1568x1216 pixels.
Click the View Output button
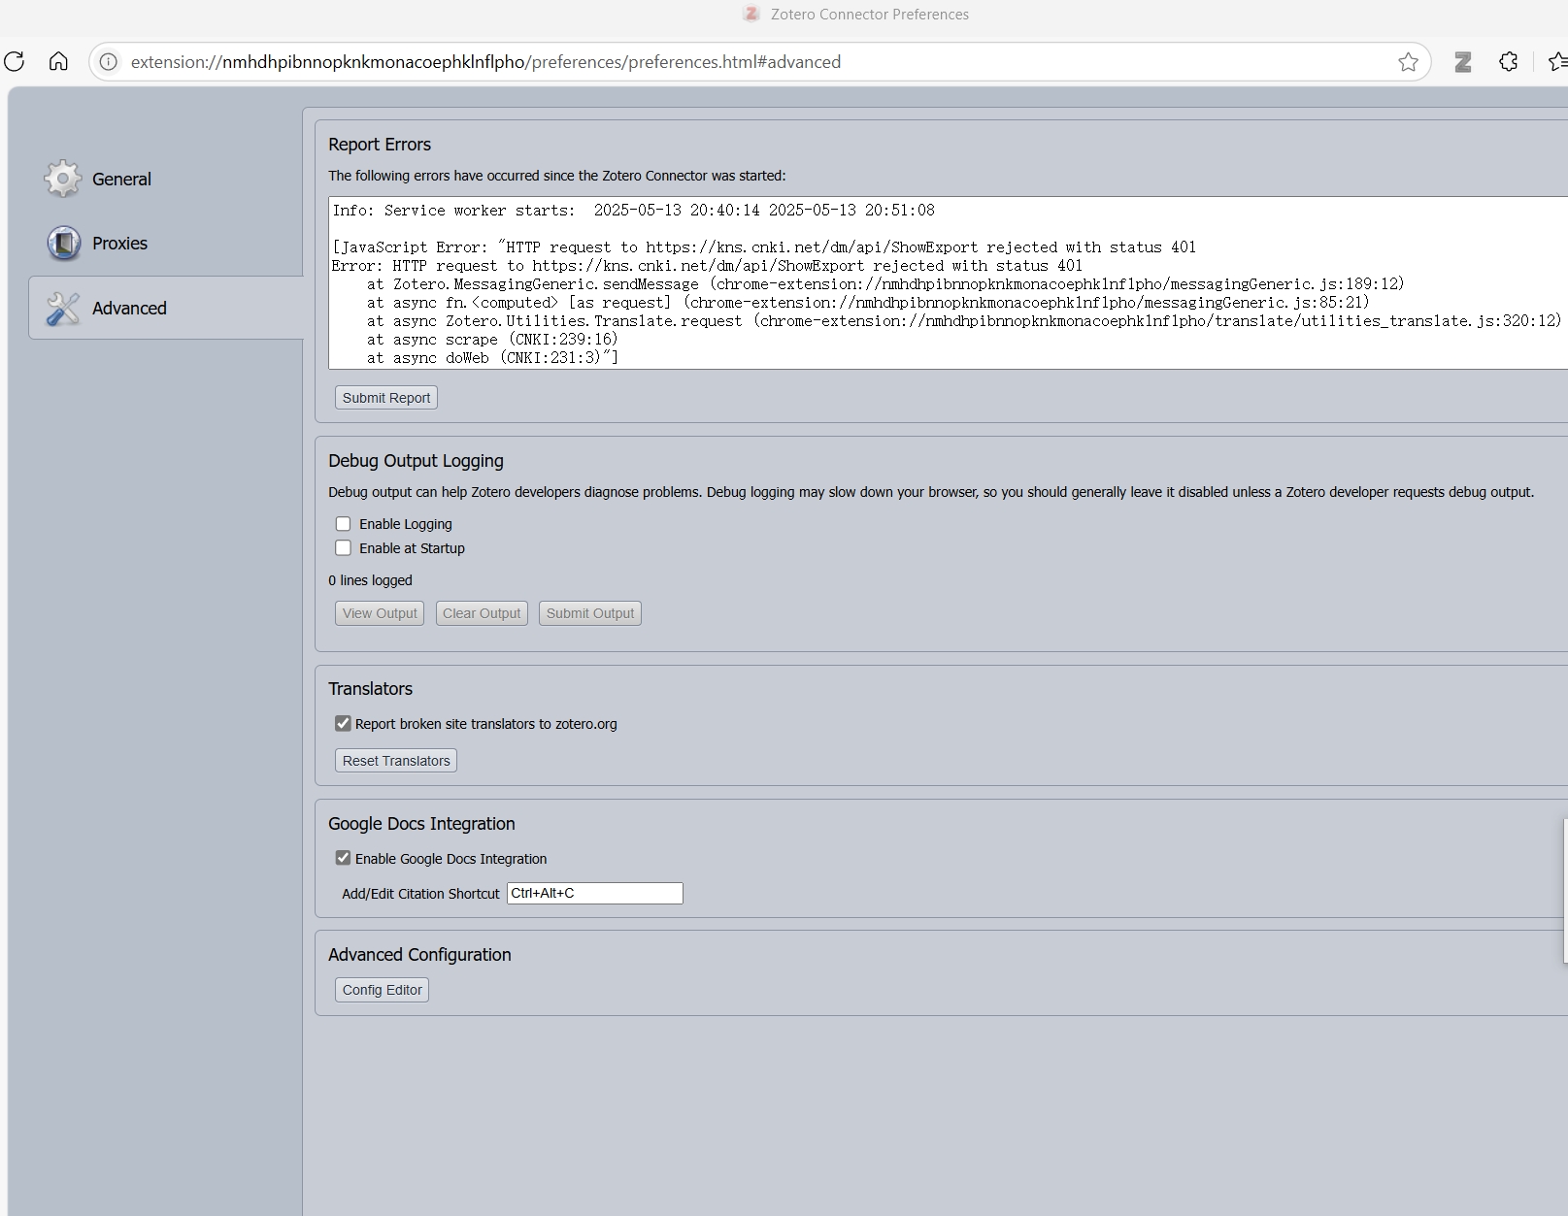pyautogui.click(x=380, y=613)
